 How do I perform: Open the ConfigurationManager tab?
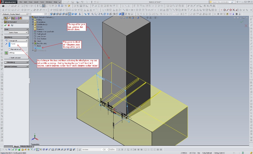coord(13,18)
